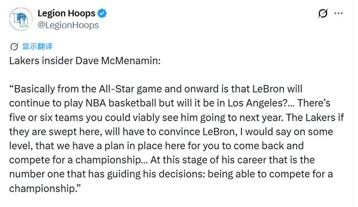Click the line starting 'level, that we have'

click(156, 146)
